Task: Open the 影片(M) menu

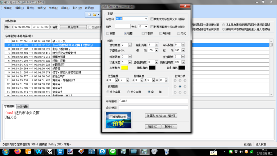Action: click(x=77, y=8)
